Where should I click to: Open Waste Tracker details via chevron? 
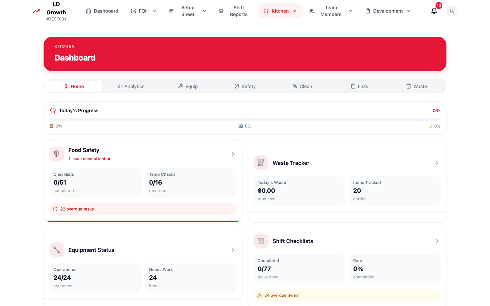click(437, 163)
